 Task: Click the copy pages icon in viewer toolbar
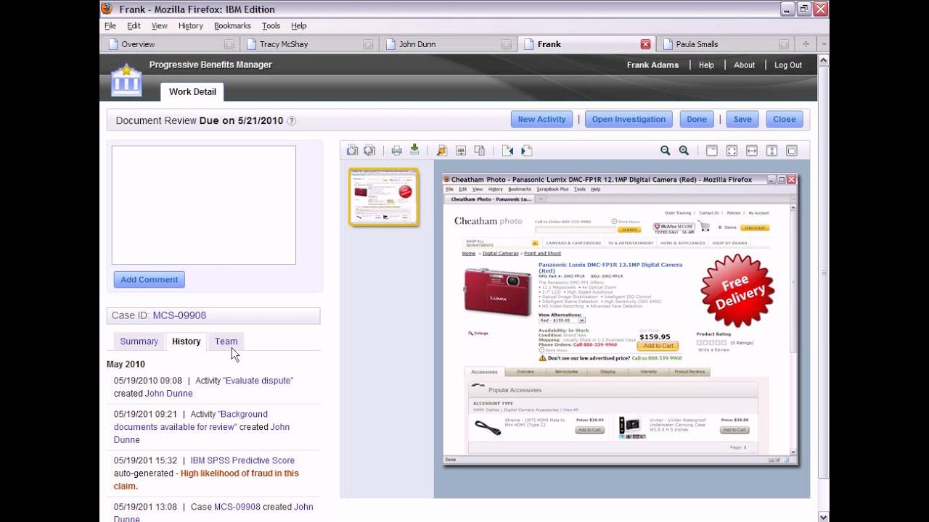pos(479,150)
